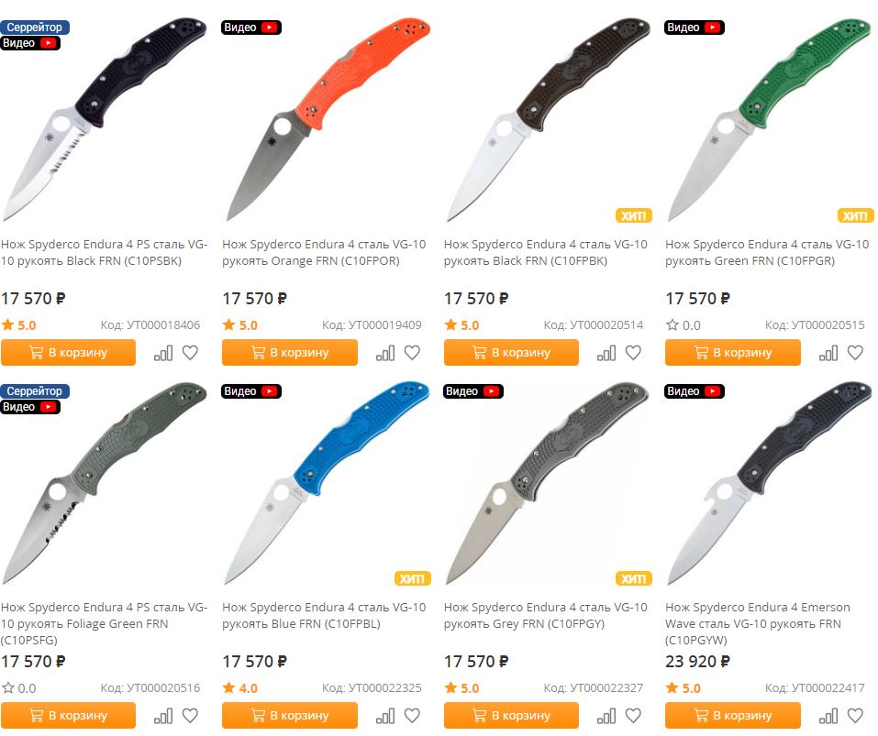878x736 pixels.
Task: Add Blue FRN Endura to cart
Action: coord(290,716)
